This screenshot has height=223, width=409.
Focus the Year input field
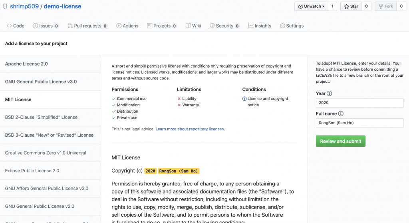click(359, 103)
